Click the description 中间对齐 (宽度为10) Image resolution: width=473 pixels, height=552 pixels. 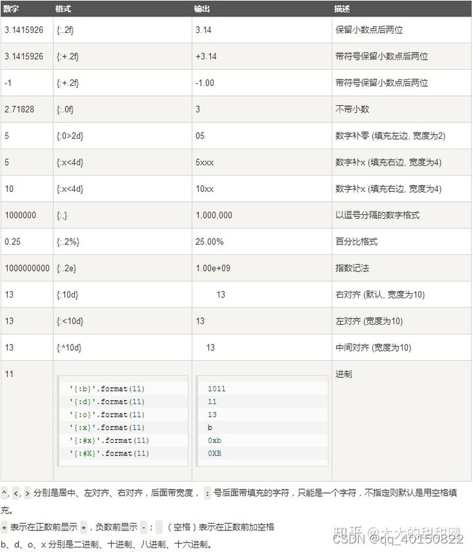373,348
